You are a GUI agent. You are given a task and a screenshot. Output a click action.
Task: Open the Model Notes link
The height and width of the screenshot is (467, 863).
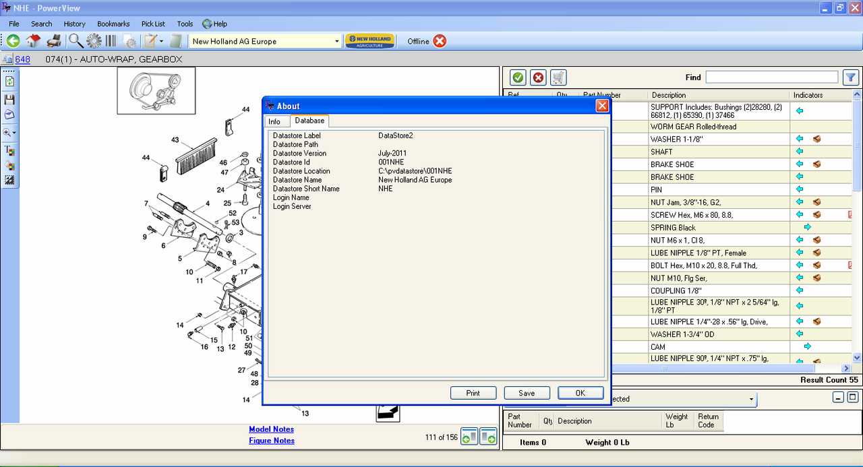pyautogui.click(x=271, y=429)
